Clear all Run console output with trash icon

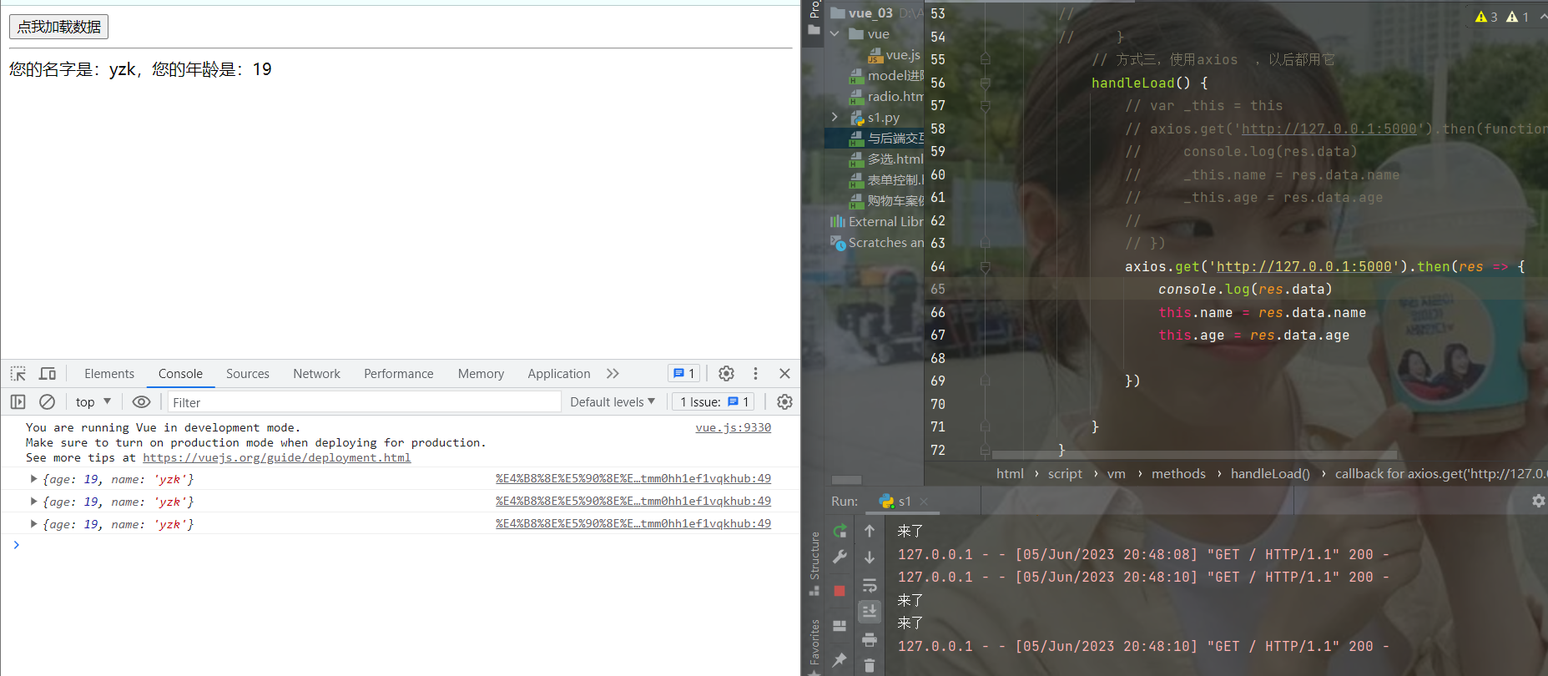pyautogui.click(x=870, y=666)
